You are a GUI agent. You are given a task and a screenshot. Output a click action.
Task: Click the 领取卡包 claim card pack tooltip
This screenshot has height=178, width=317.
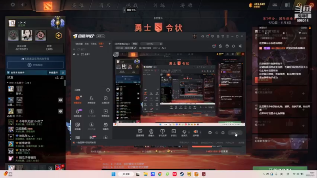(130, 10)
